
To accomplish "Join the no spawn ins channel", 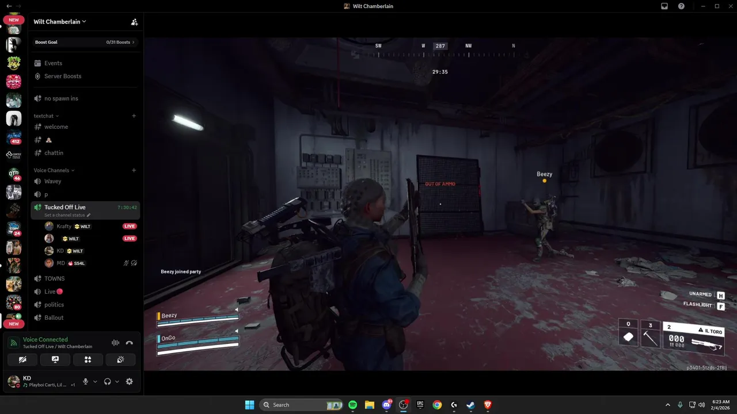I will coord(85,98).
